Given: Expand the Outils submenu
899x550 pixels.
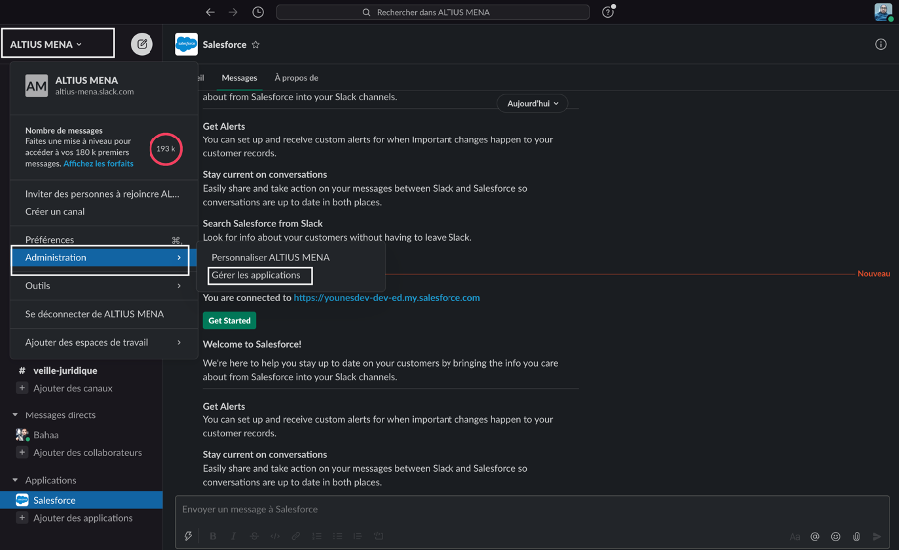Looking at the screenshot, I should pyautogui.click(x=104, y=286).
